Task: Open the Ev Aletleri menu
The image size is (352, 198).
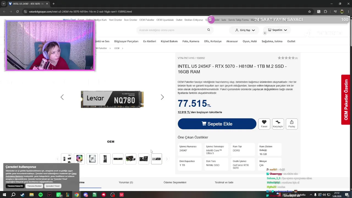Action: [x=150, y=41]
